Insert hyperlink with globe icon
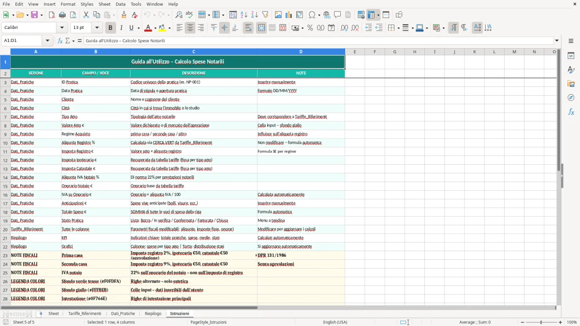 (327, 15)
